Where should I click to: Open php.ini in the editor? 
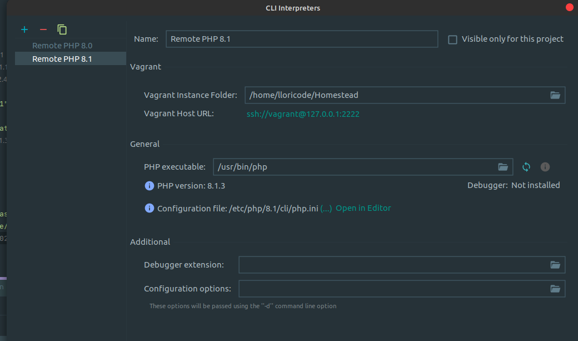[x=364, y=208]
